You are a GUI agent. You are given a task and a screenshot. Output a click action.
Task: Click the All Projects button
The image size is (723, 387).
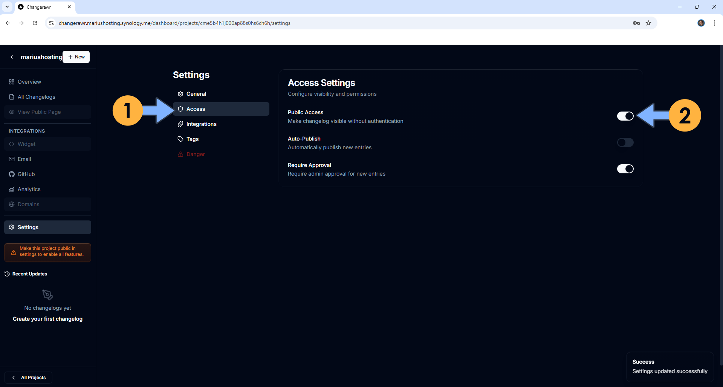click(x=28, y=378)
